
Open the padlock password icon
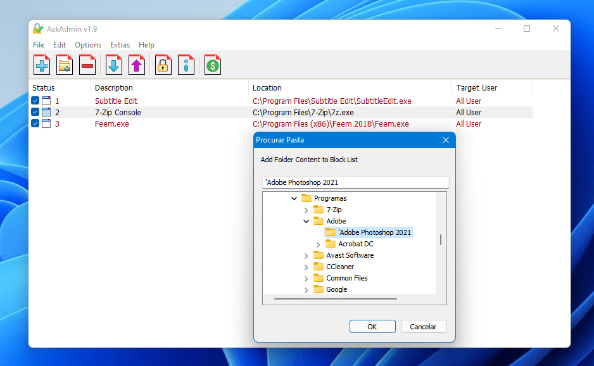click(x=163, y=65)
